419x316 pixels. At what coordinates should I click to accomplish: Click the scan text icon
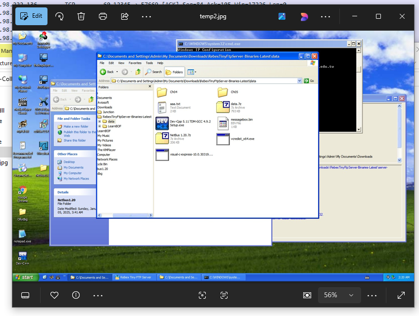click(224, 295)
